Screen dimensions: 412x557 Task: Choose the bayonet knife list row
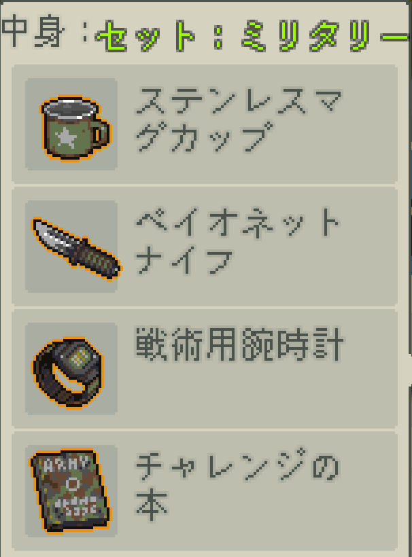pyautogui.click(x=205, y=247)
